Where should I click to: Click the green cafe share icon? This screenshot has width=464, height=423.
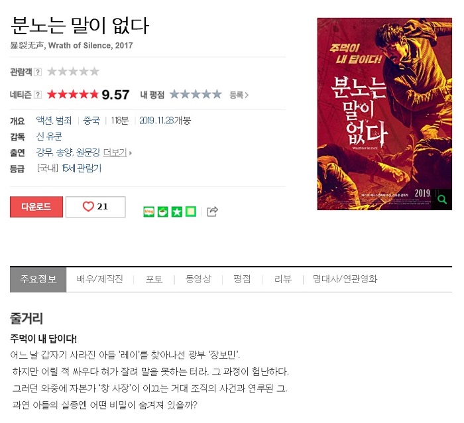coord(162,211)
